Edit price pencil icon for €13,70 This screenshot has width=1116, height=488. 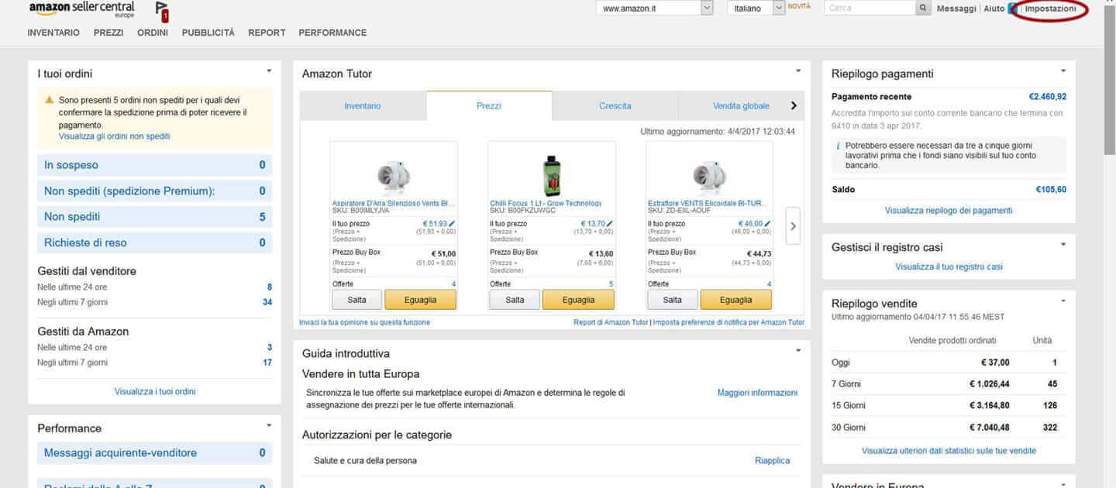click(610, 224)
